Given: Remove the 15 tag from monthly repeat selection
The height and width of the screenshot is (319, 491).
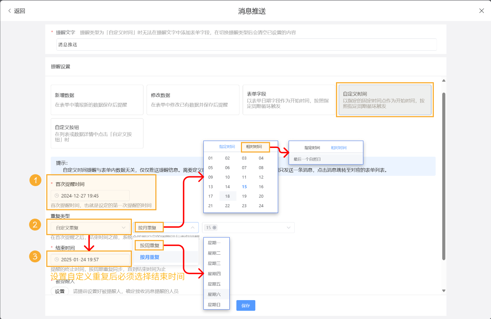Looking at the screenshot, I should click(x=215, y=227).
